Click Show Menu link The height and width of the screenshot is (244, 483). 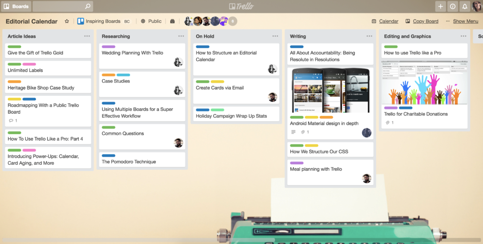click(466, 21)
